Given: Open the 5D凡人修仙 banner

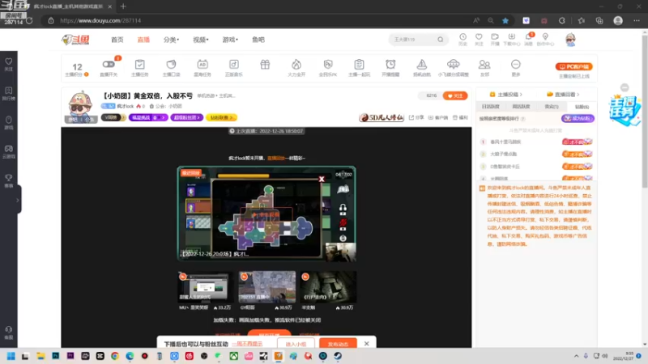Looking at the screenshot, I should [x=382, y=117].
